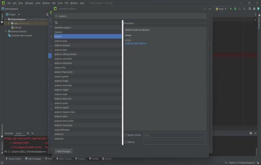Clear the package search field
This screenshot has width=261, height=165.
[204, 16]
